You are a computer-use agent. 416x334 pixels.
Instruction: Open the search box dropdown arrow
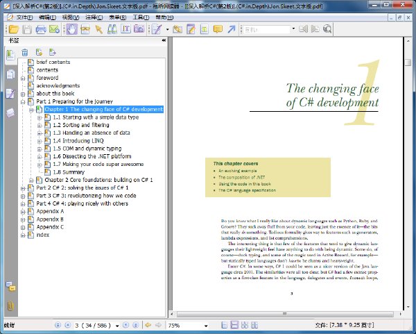293,28
